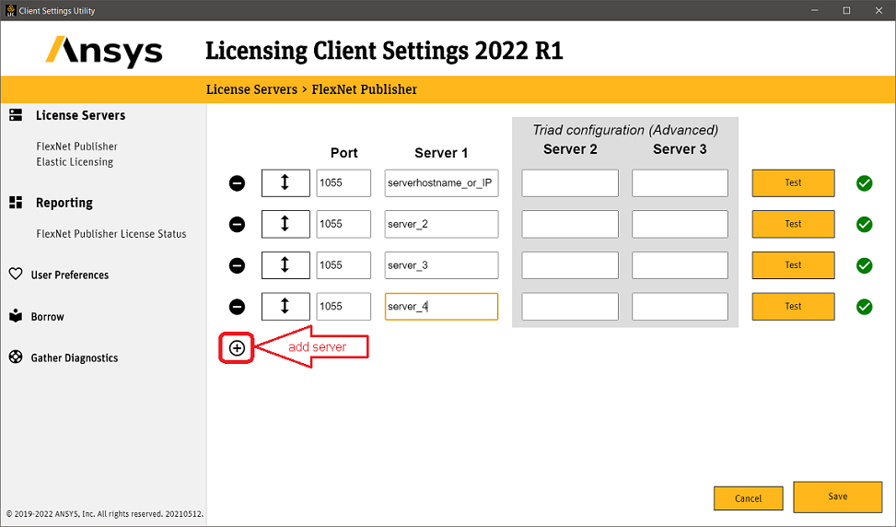Screen dimensions: 896x527
Task: Click reorder arrows for server_3 row
Action: pos(285,265)
